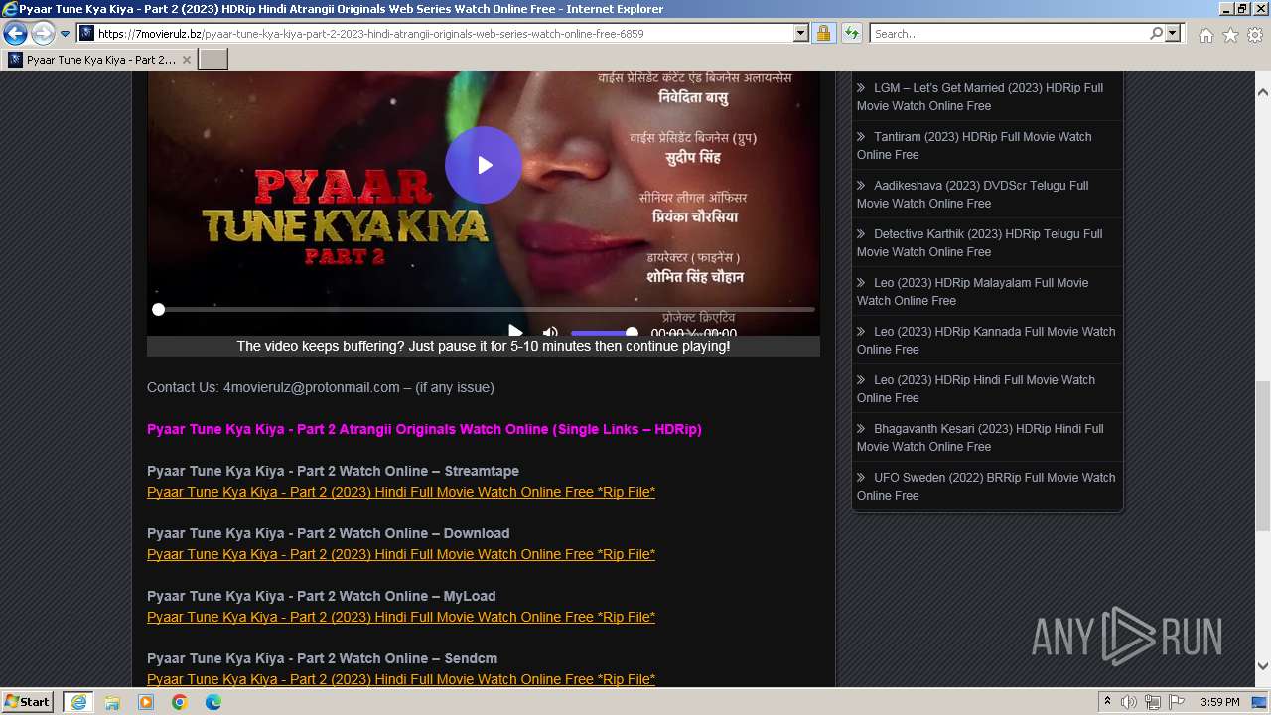Click the tray network icon

point(1153,702)
